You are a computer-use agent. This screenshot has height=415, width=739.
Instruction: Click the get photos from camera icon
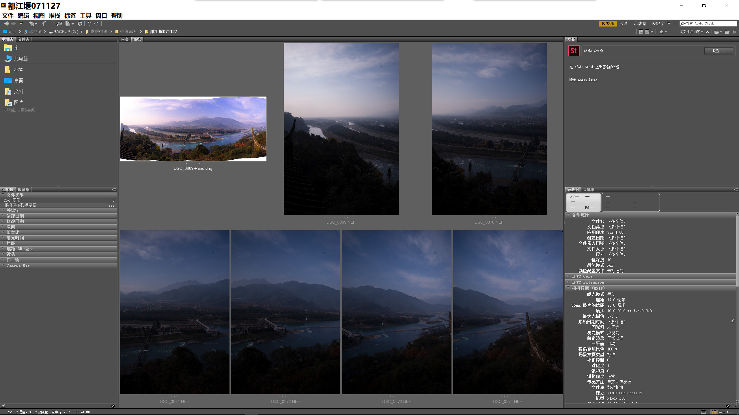pyautogui.click(x=59, y=24)
